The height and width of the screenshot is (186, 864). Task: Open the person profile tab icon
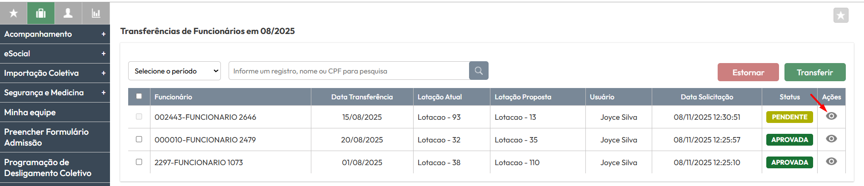click(68, 13)
